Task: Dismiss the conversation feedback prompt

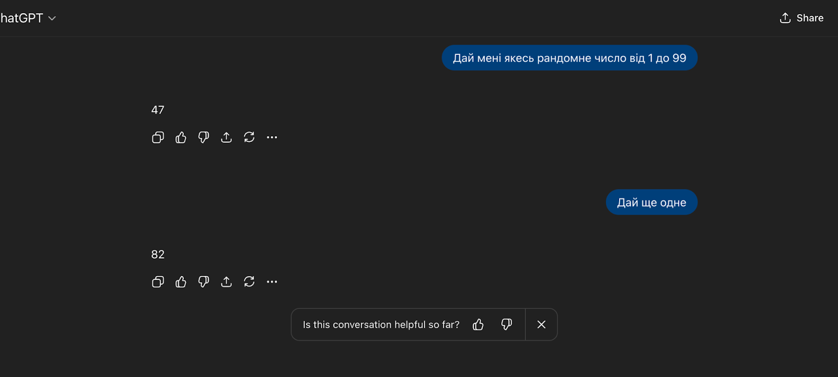Action: (542, 325)
